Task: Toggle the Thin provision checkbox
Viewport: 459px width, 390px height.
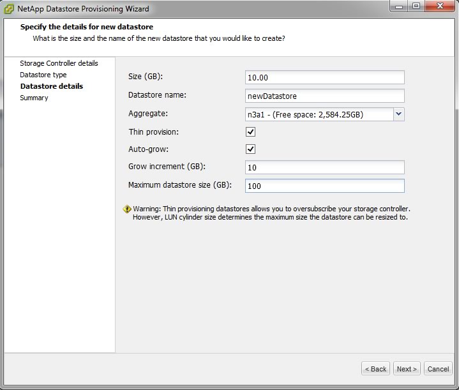Action: point(251,132)
